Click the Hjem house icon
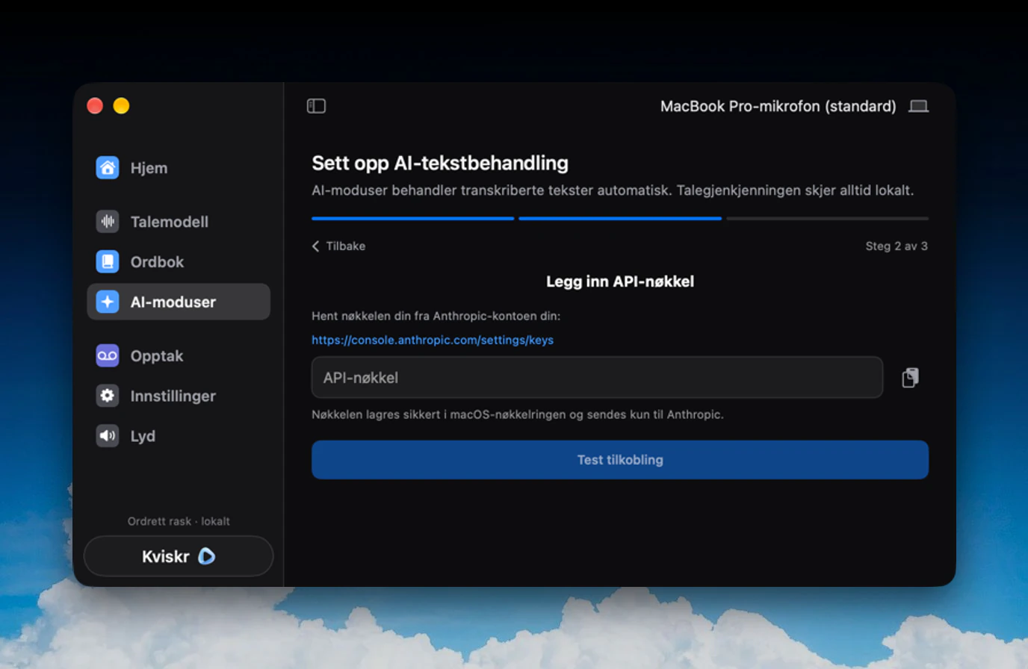1028x669 pixels. (108, 168)
